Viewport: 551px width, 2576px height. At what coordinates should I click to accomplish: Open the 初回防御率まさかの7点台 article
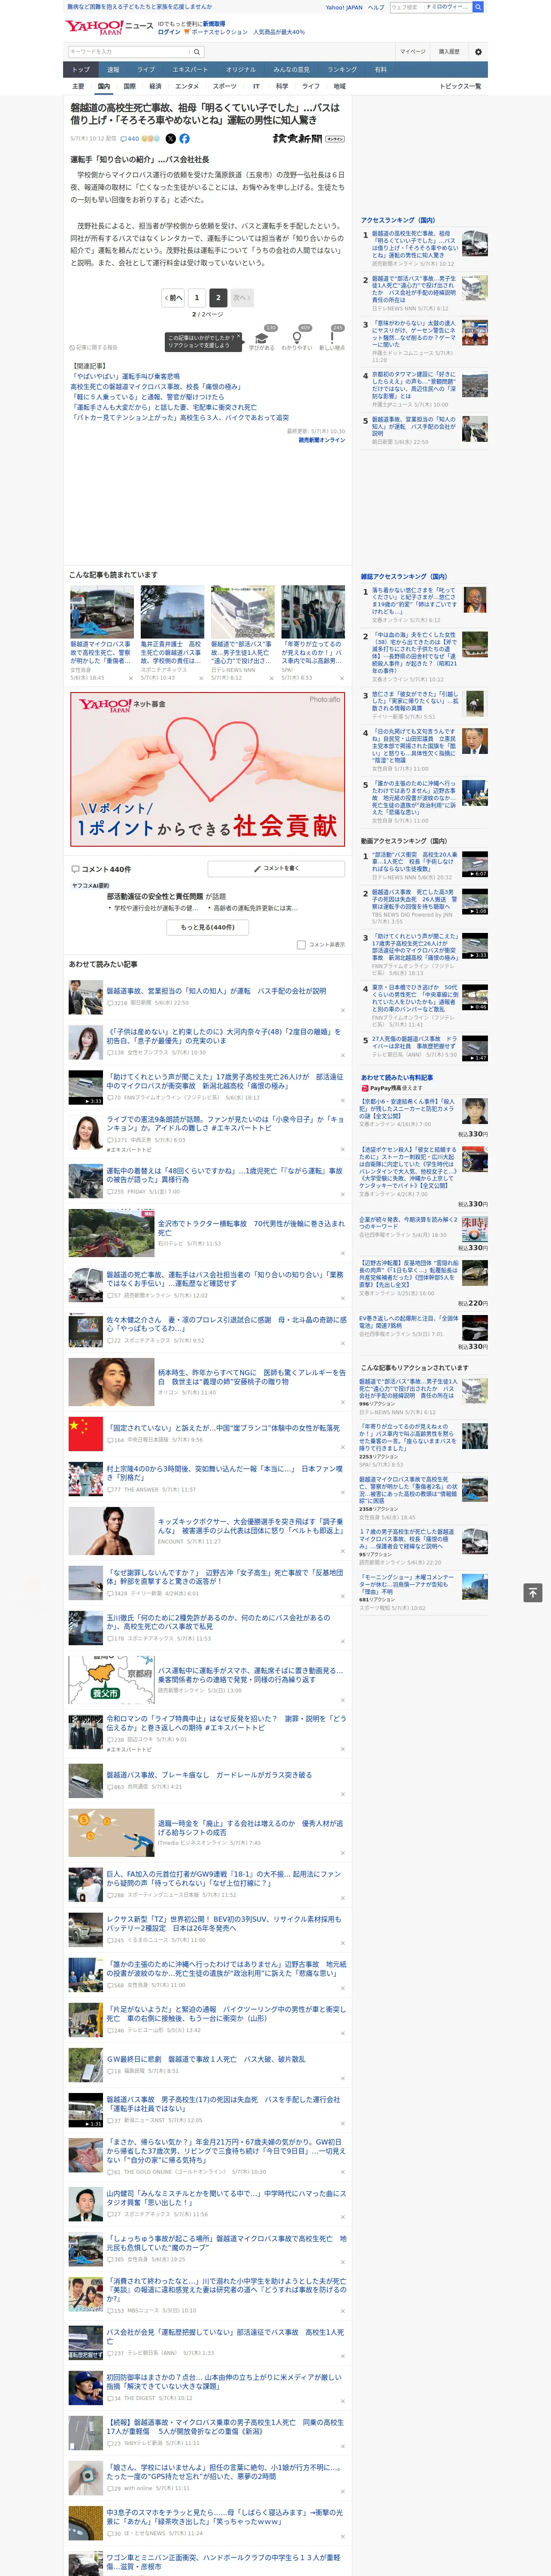(224, 2381)
